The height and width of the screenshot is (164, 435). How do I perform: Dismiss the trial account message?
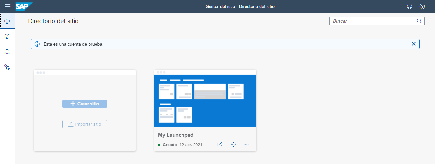(x=414, y=44)
